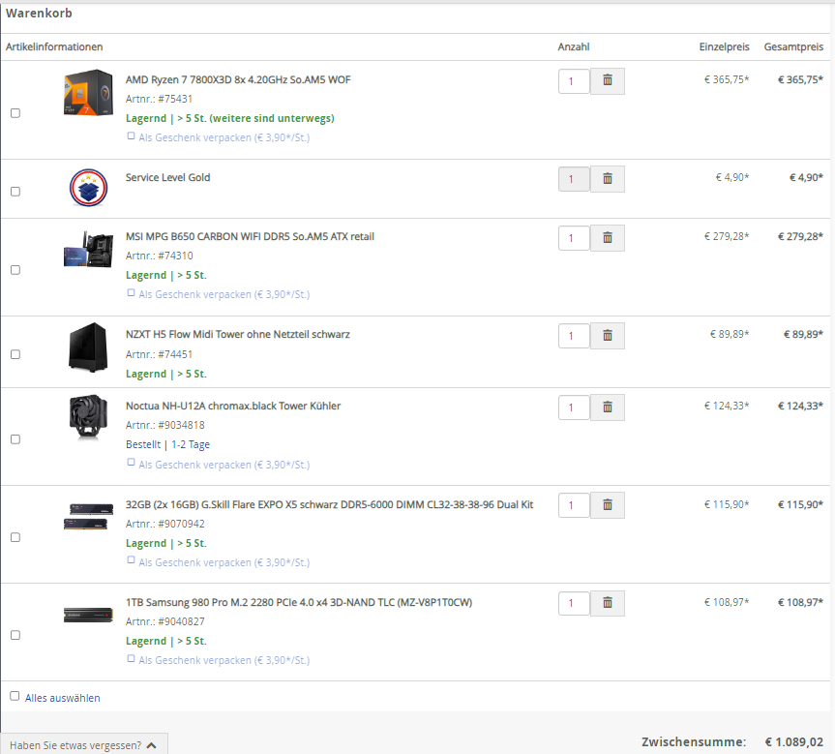Remove NZXT H5 Flow case with trash icon
This screenshot has height=754, width=835.
607,336
